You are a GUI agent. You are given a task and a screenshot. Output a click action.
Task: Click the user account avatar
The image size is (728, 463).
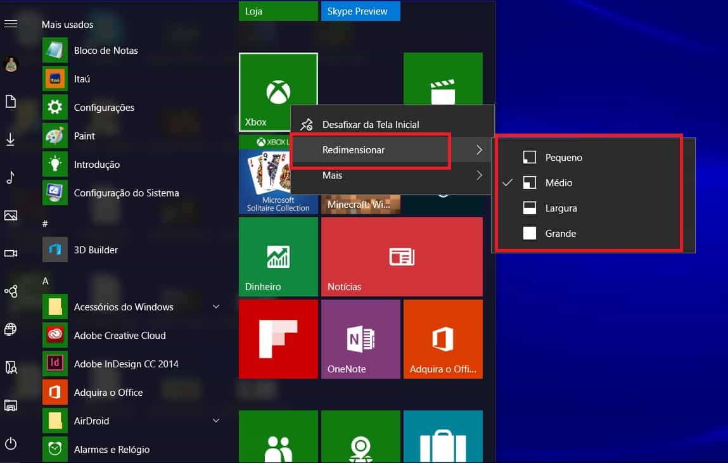click(11, 63)
